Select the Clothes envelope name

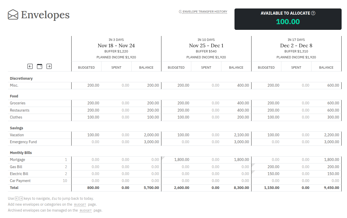16,117
